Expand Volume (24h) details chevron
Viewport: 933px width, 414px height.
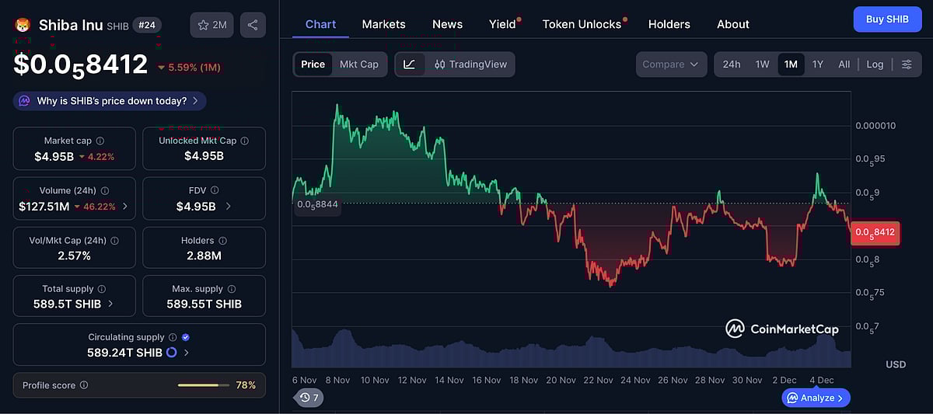point(125,207)
